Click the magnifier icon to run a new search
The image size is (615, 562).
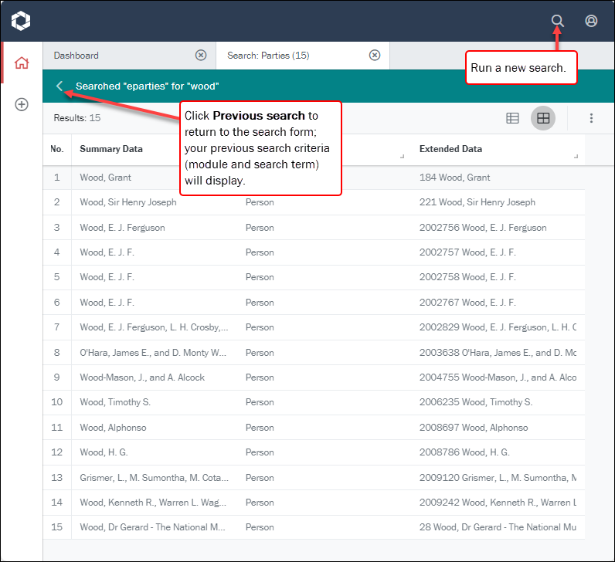pyautogui.click(x=557, y=21)
